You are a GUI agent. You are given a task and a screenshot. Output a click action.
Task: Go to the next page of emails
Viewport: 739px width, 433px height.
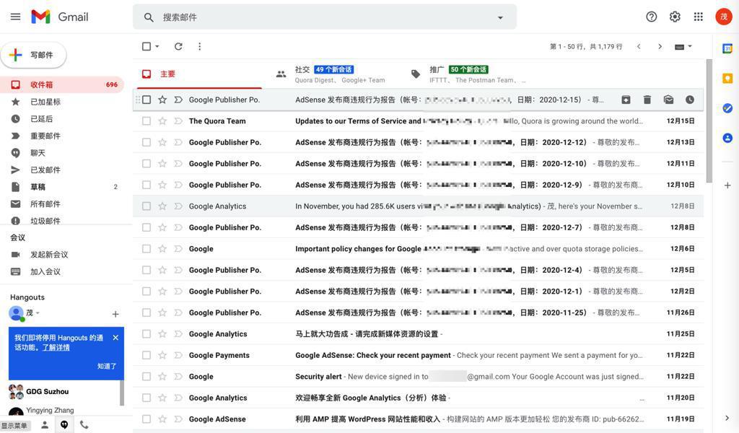point(660,46)
